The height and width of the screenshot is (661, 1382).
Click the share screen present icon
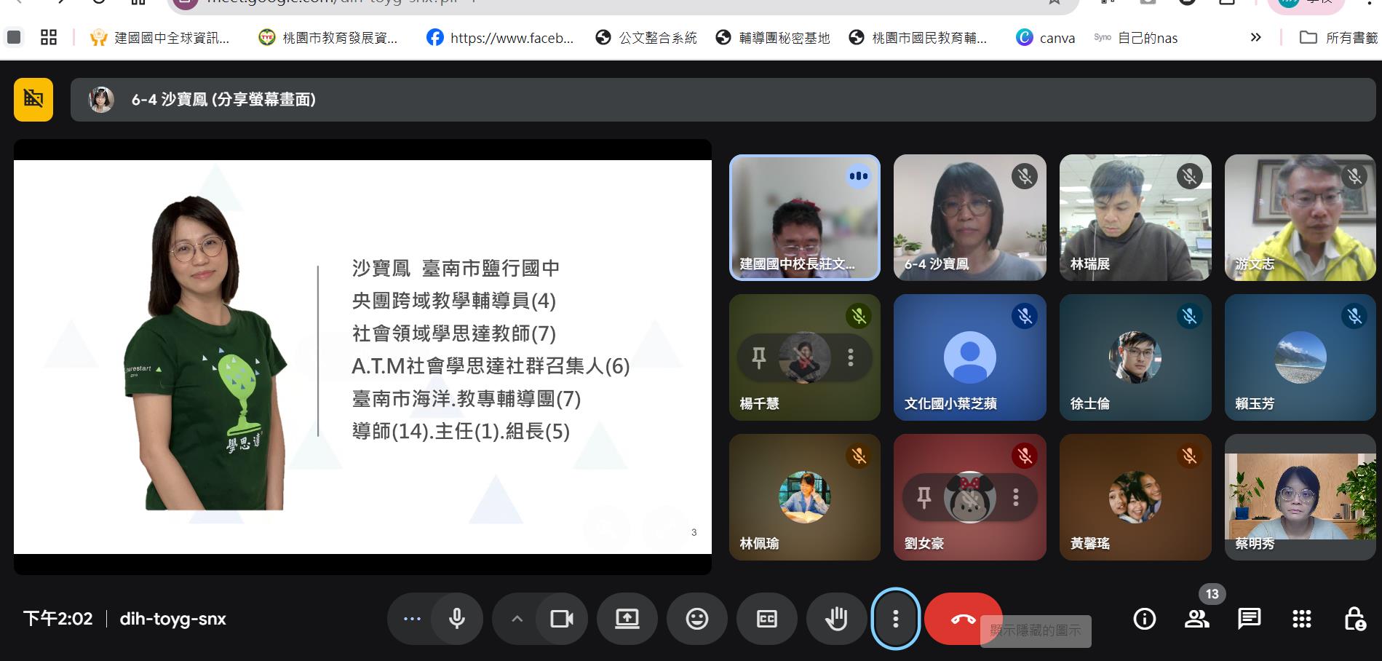click(x=627, y=619)
